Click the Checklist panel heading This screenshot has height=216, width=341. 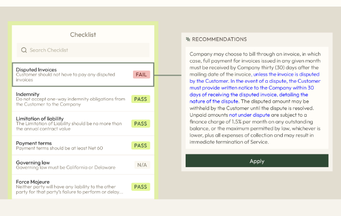[x=83, y=35]
